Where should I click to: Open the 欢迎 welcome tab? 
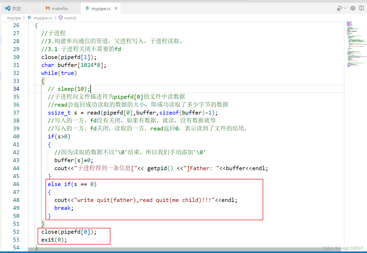point(16,8)
